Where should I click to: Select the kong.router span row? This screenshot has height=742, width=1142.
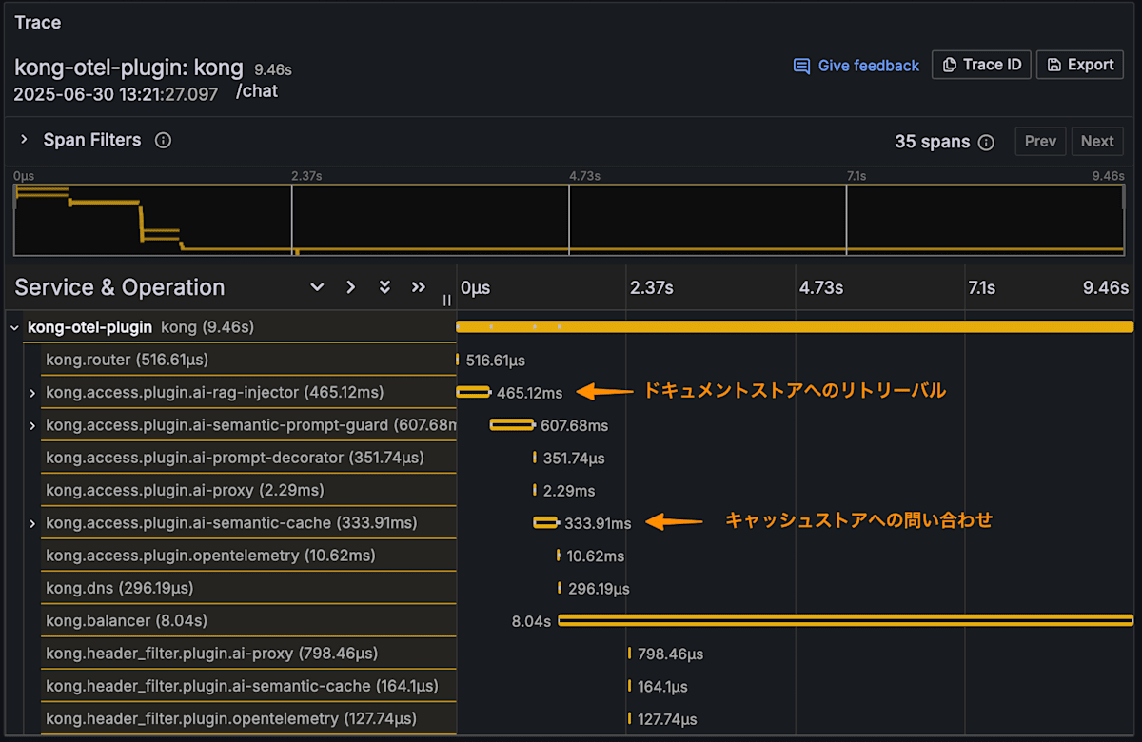click(248, 360)
